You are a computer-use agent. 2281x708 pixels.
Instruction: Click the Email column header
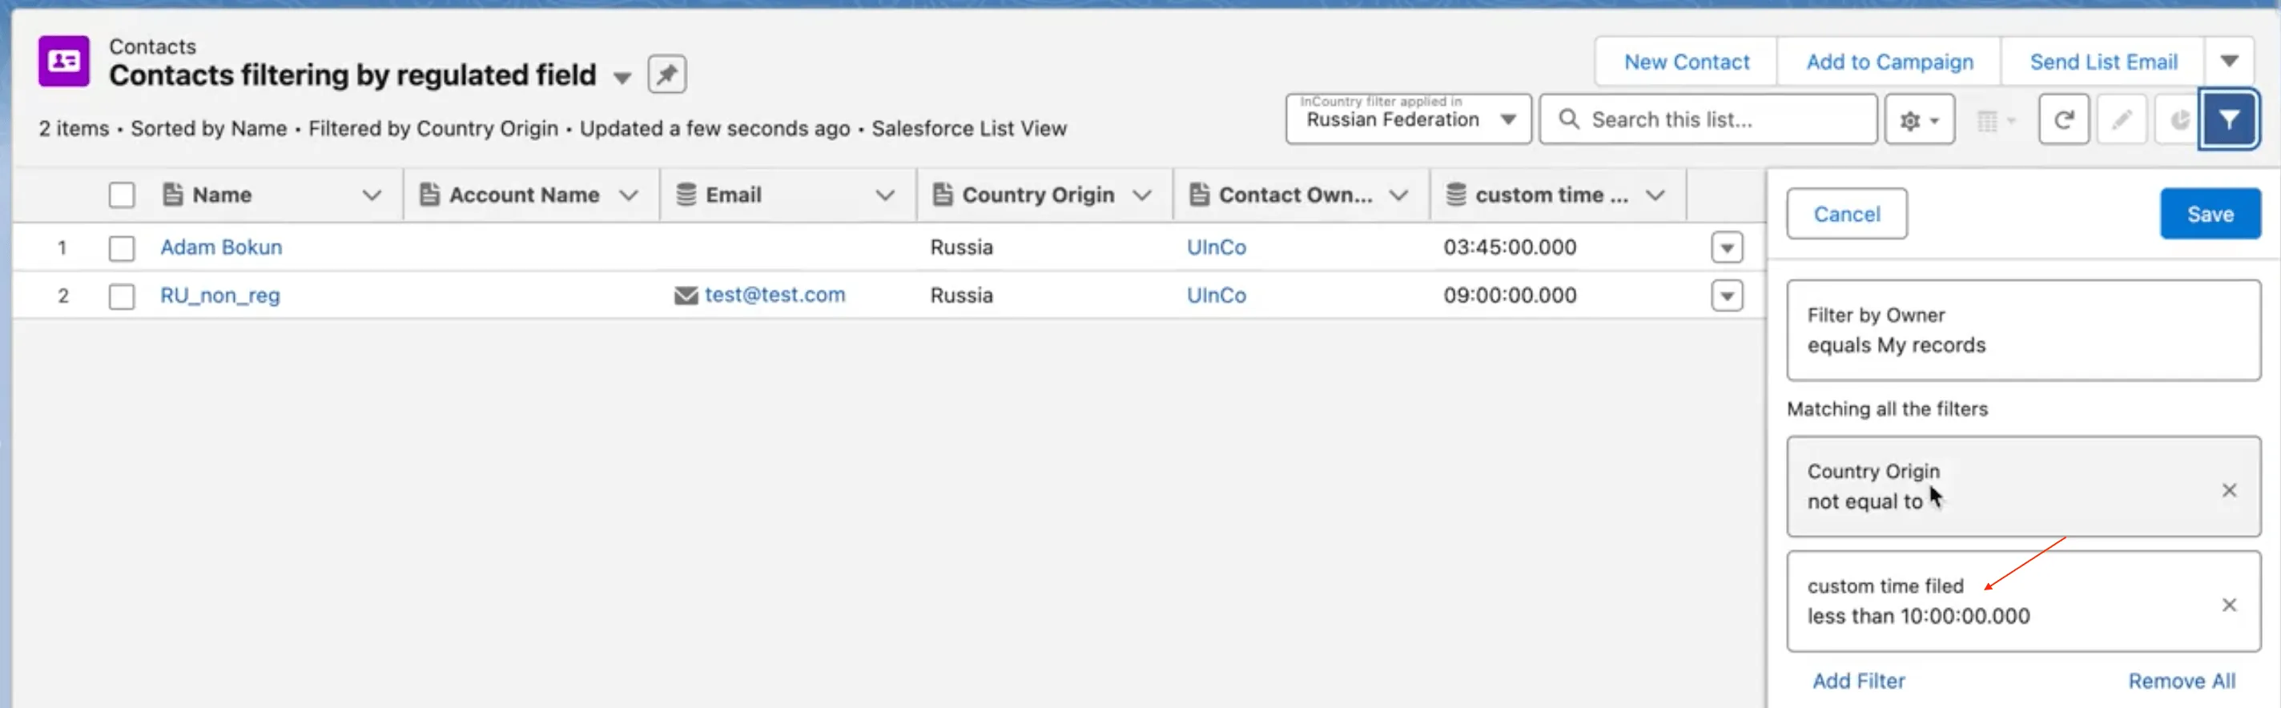point(732,195)
